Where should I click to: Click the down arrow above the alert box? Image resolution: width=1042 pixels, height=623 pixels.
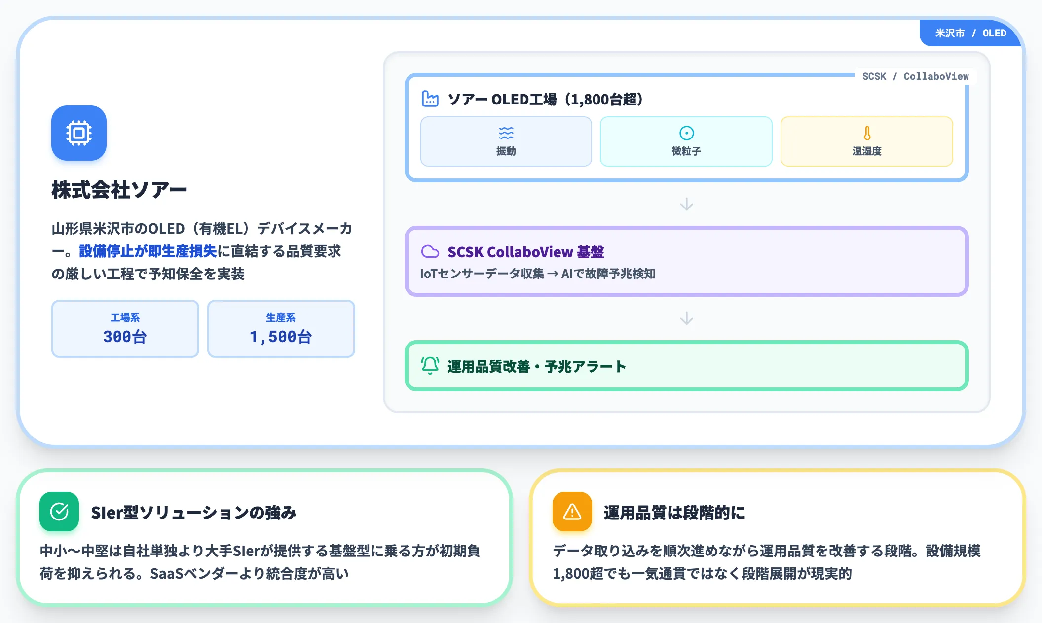[x=686, y=318]
